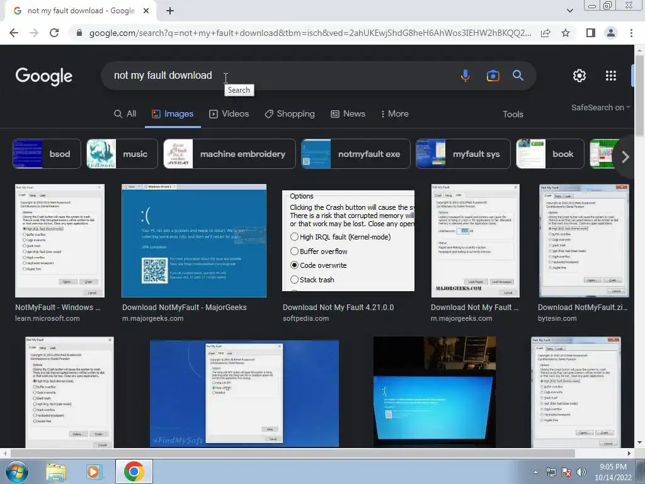Click 'Download NotMyFault - MajorGeeks' title
This screenshot has height=484, width=645.
tap(185, 308)
